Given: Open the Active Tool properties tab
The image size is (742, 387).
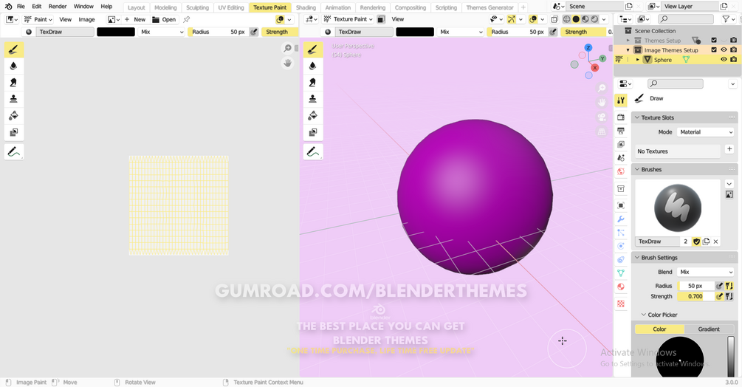Looking at the screenshot, I should point(621,100).
